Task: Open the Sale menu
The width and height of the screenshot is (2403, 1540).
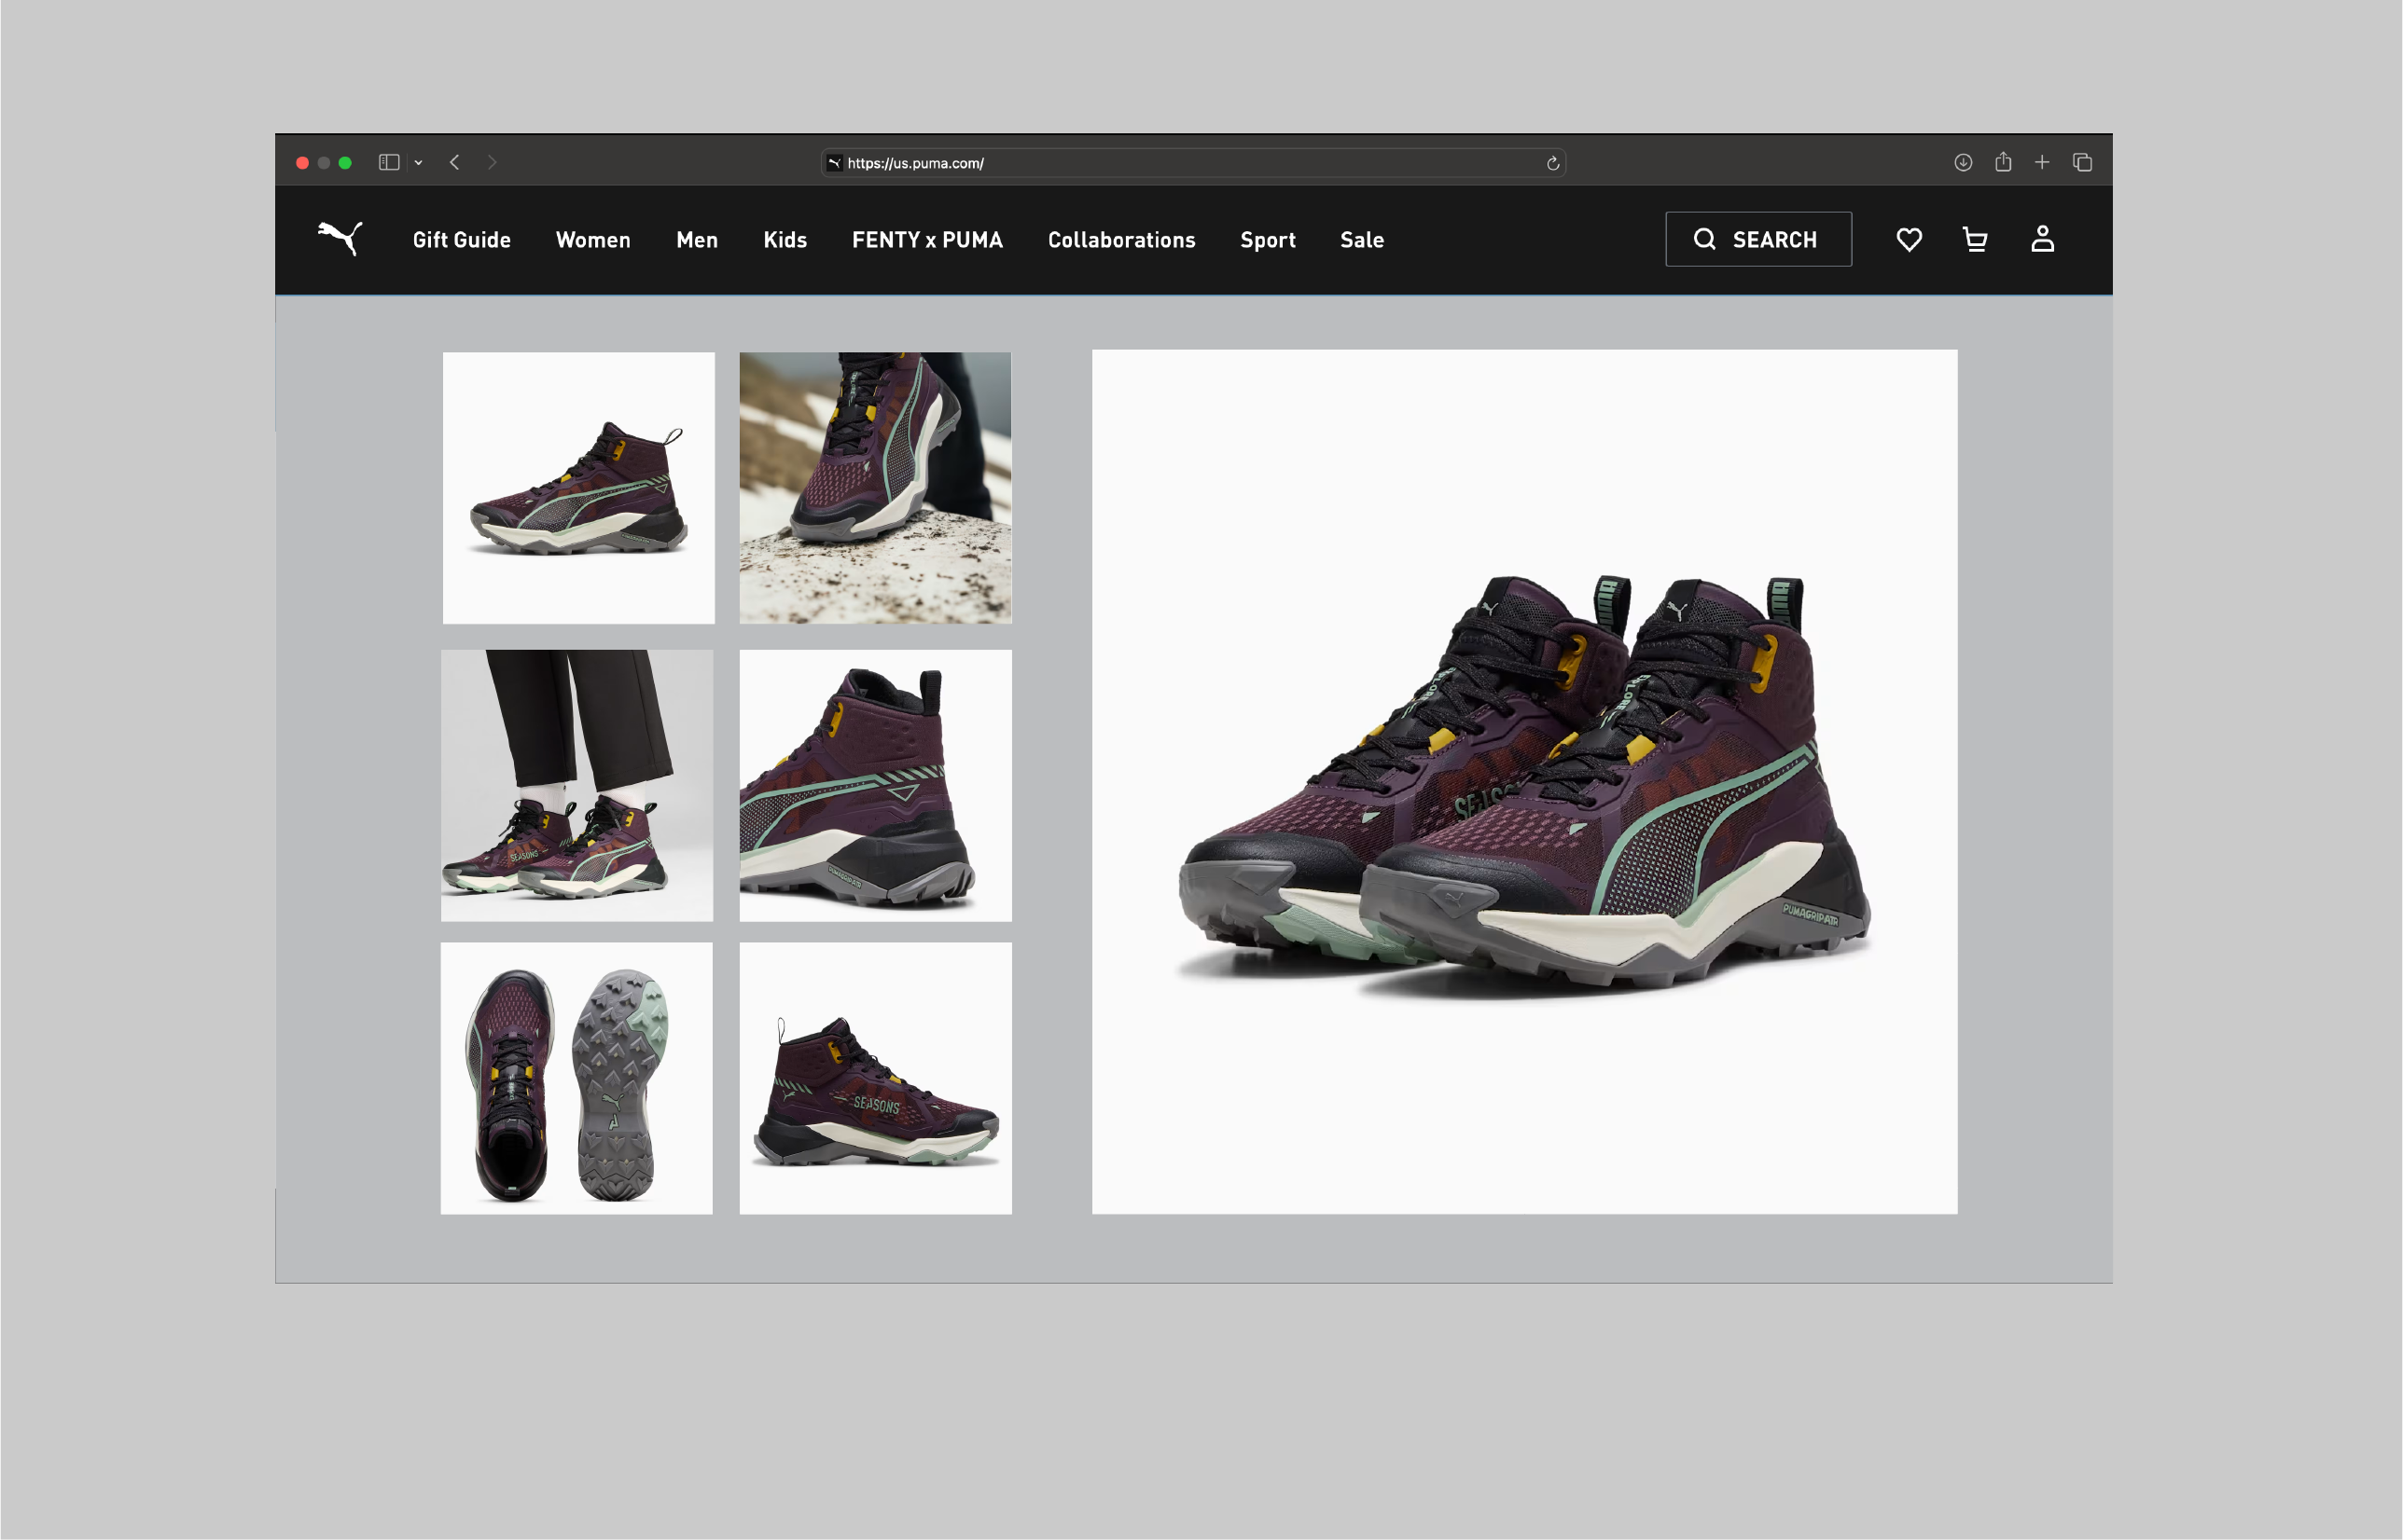Action: 1363,240
